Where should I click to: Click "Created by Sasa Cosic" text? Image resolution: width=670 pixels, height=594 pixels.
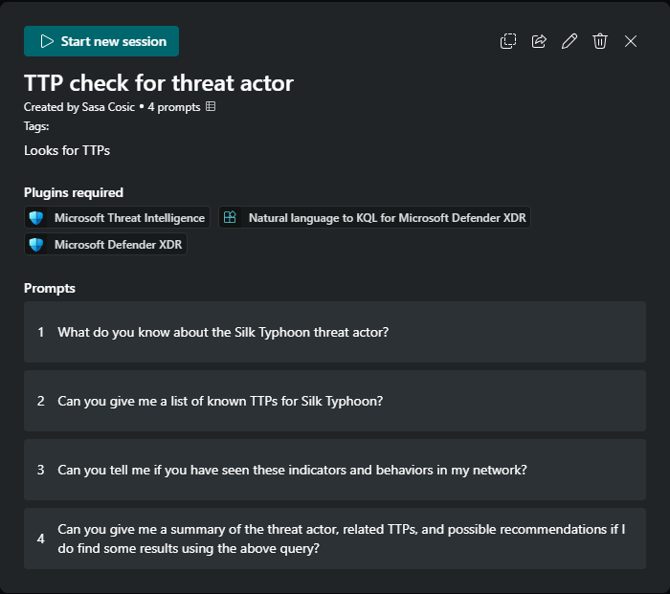(80, 107)
